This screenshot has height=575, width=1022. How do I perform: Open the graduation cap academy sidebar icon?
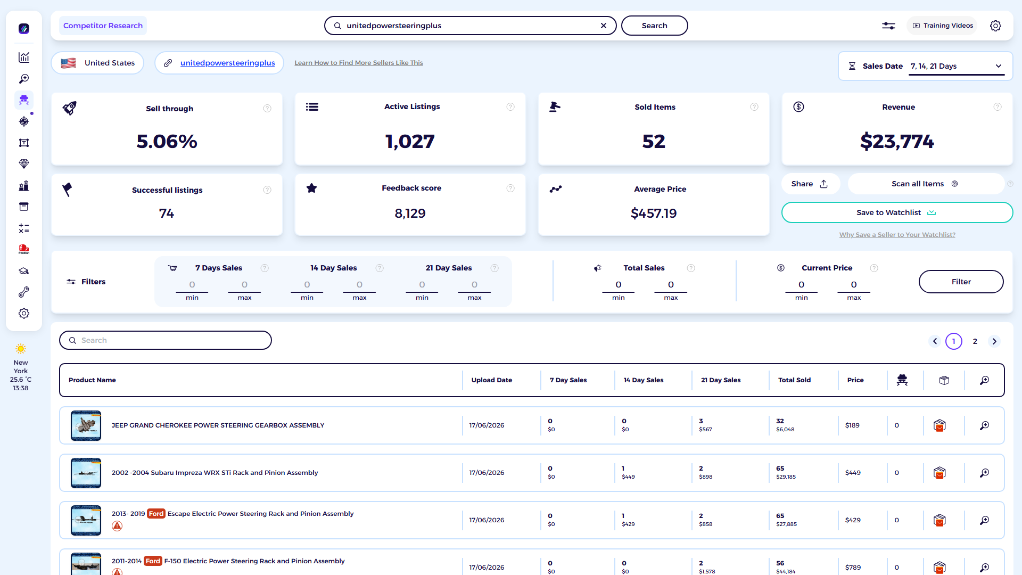[24, 271]
